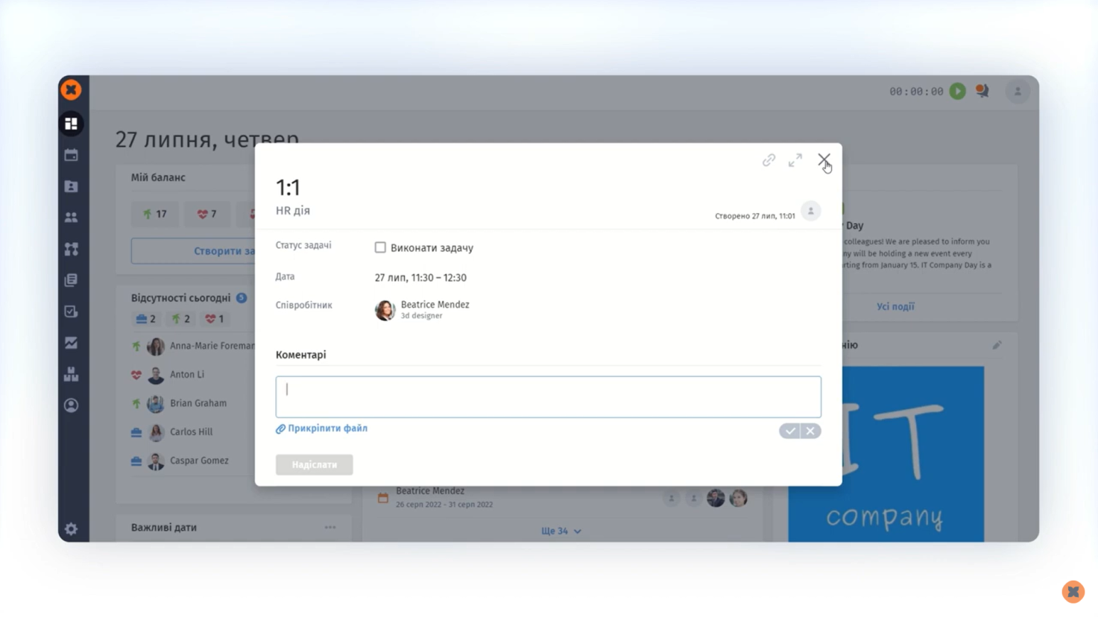This screenshot has width=1098, height=617.
Task: Click 'Усі події' link
Action: tap(895, 306)
